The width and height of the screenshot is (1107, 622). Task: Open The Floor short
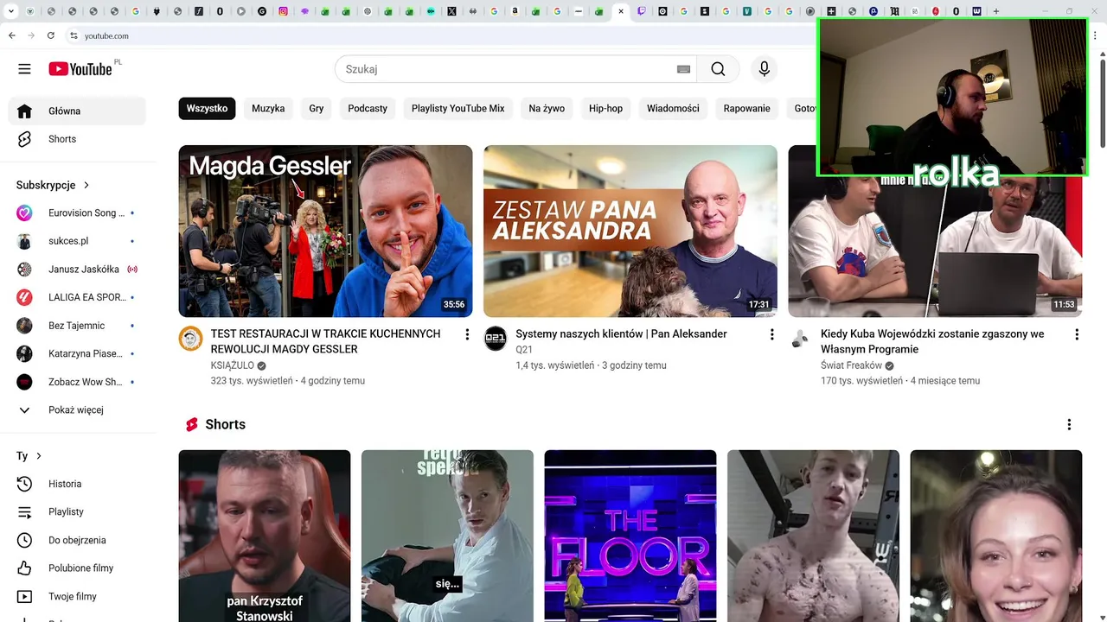[x=630, y=536]
